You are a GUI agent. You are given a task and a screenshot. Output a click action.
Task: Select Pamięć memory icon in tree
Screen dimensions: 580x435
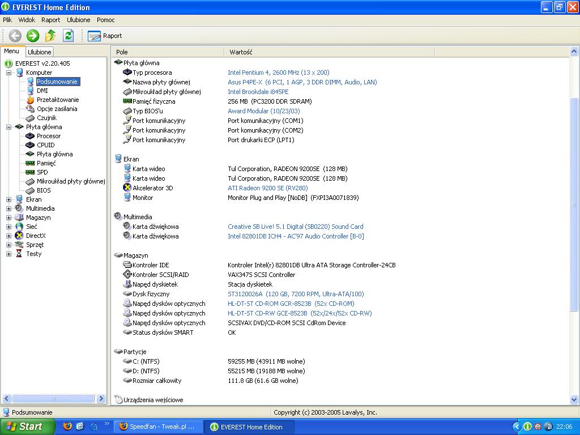coord(30,163)
